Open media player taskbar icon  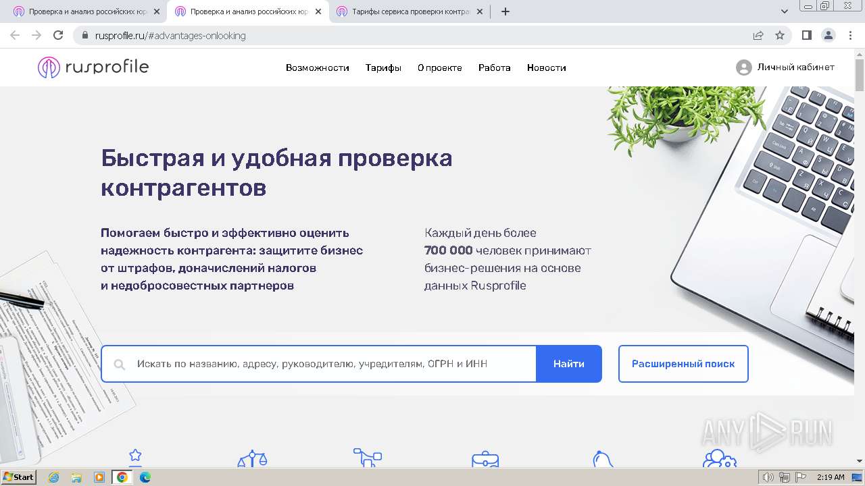pyautogui.click(x=99, y=477)
